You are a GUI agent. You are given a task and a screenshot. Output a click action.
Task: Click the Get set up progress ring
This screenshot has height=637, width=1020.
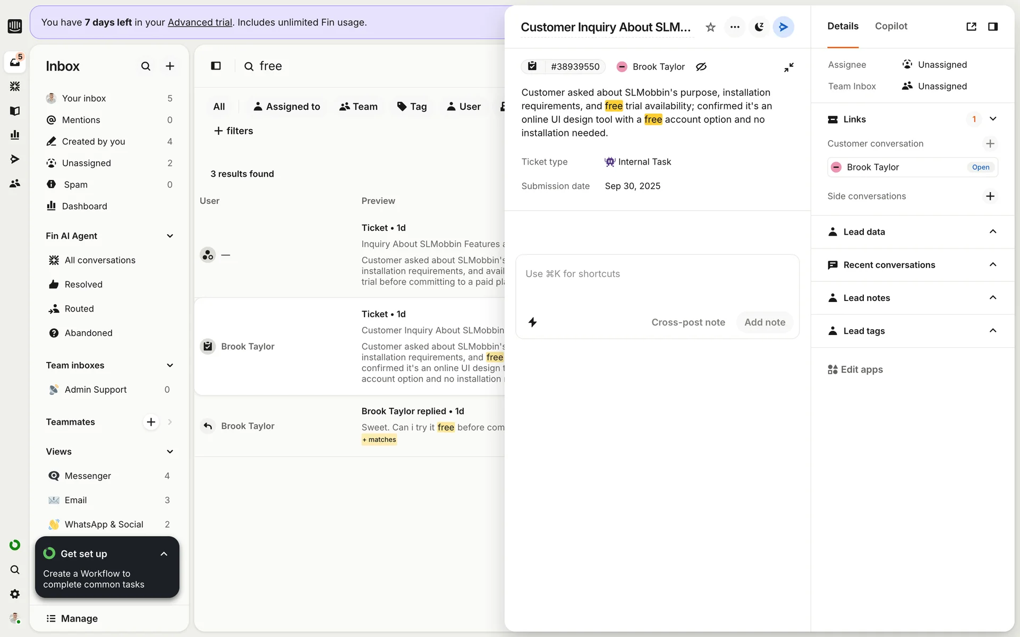pyautogui.click(x=49, y=554)
